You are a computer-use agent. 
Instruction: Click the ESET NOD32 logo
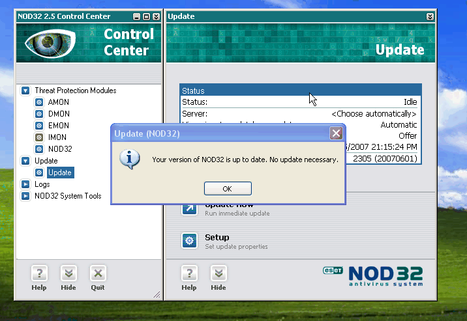coord(373,276)
